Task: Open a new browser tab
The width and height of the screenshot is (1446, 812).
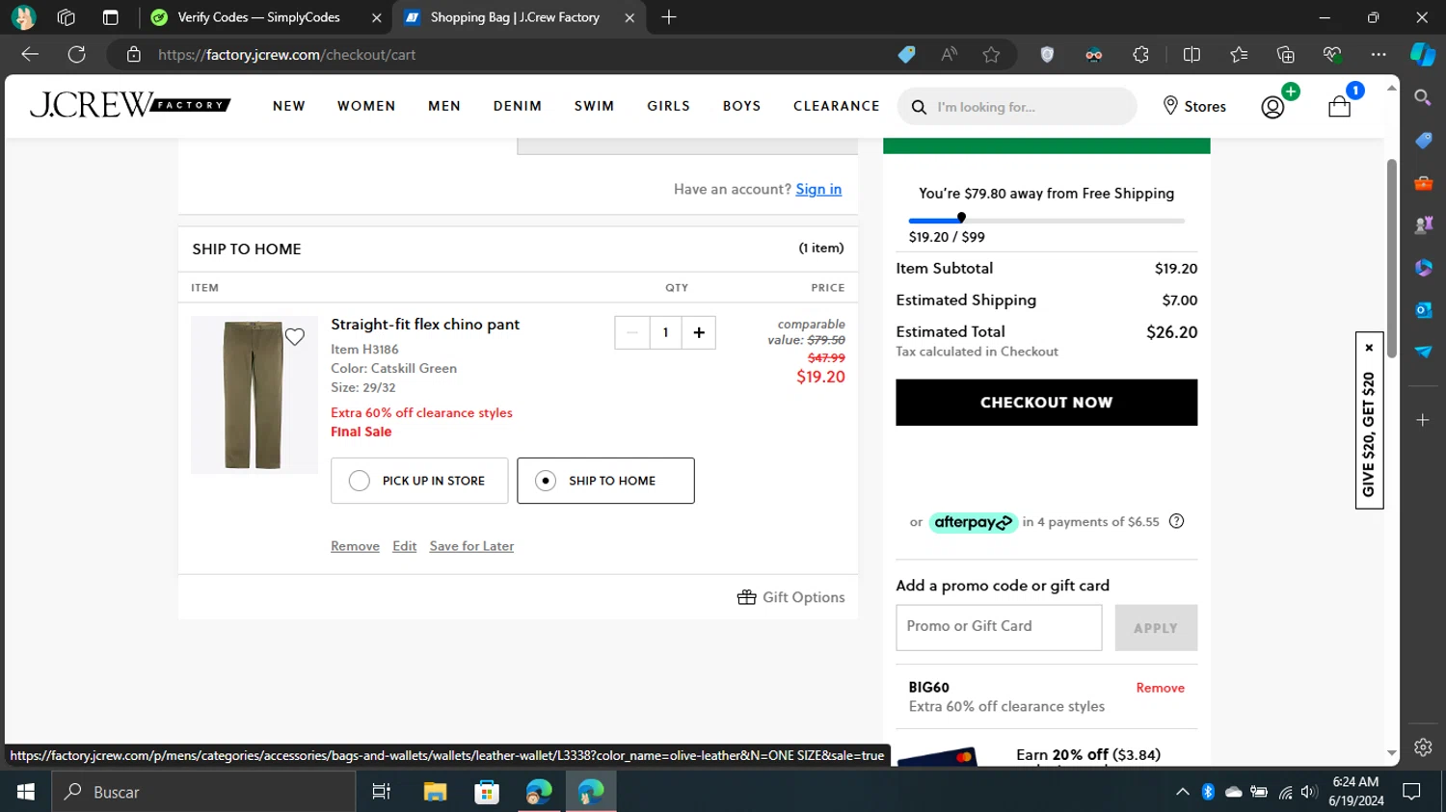Action: 669,17
